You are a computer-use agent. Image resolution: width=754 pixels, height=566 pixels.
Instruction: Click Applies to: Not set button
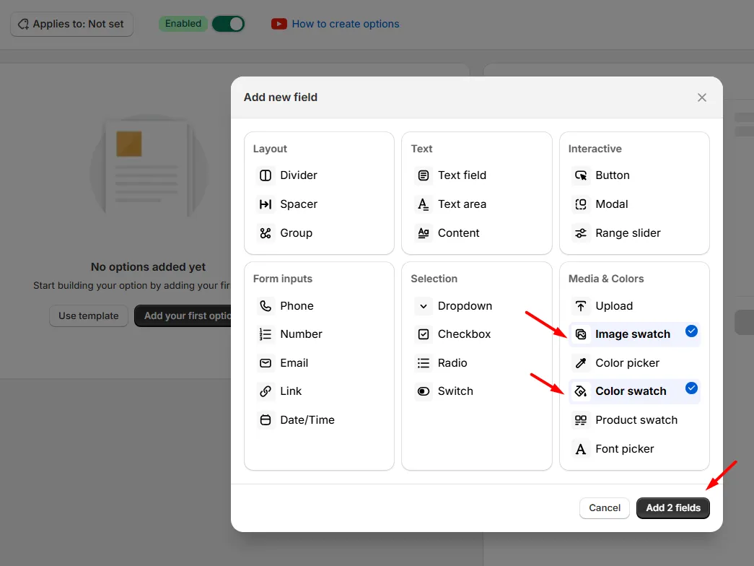pos(71,24)
